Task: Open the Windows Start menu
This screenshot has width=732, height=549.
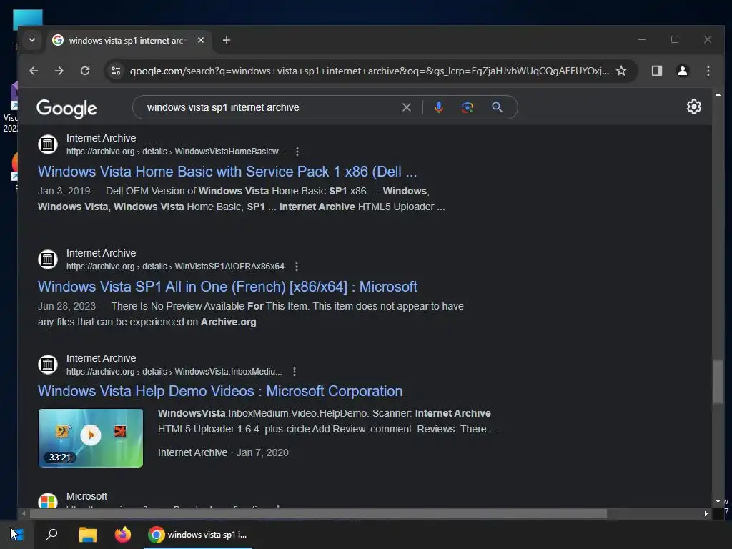Action: tap(17, 535)
